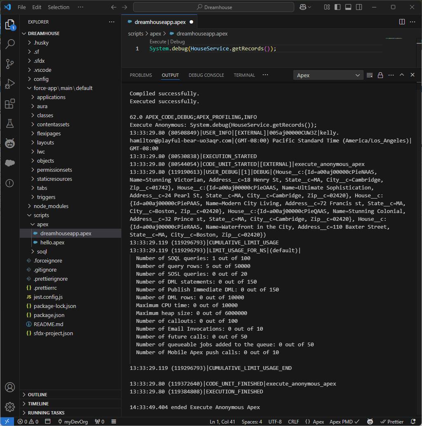This screenshot has height=426, width=422.
Task: Open the Edit menu
Action: [x=37, y=7]
